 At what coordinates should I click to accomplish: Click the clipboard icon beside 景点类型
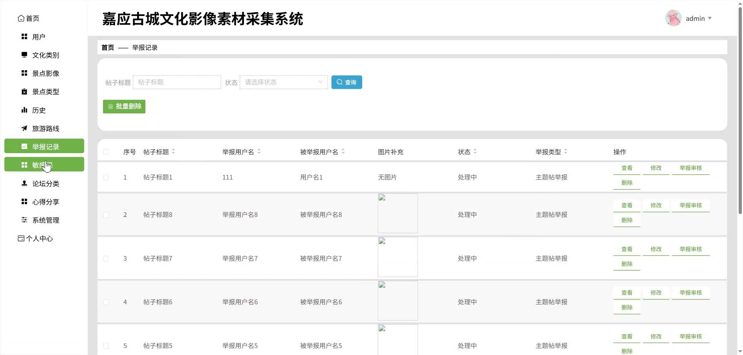tap(24, 92)
